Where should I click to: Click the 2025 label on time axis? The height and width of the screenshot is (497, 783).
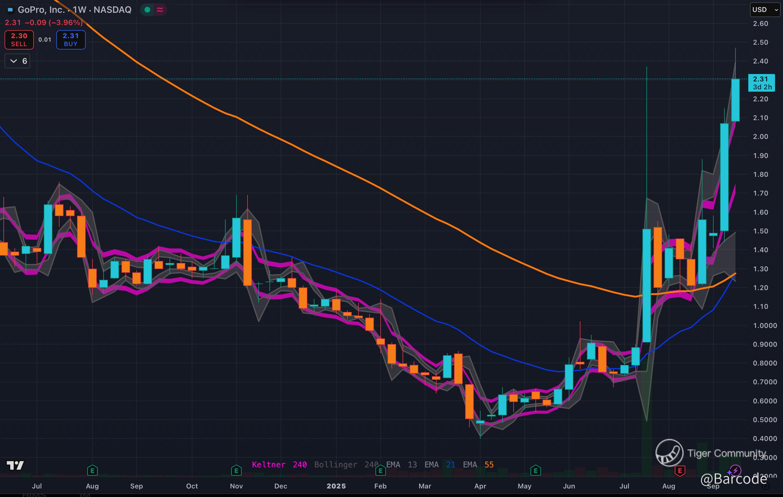336,486
